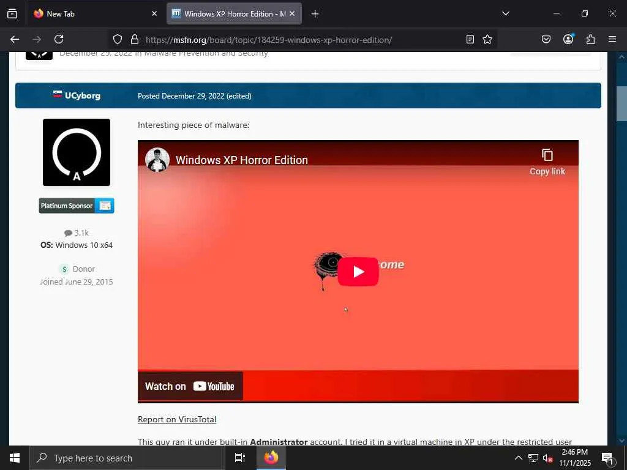
Task: Click UCyborg's avatar image
Action: [x=77, y=152]
